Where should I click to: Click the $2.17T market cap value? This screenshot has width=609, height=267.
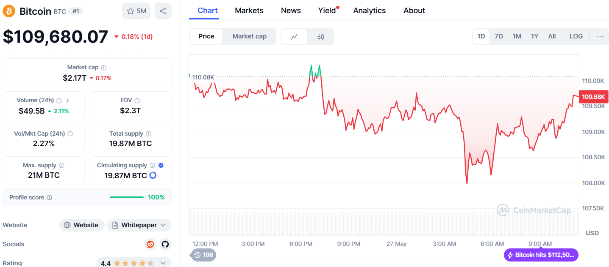(75, 78)
